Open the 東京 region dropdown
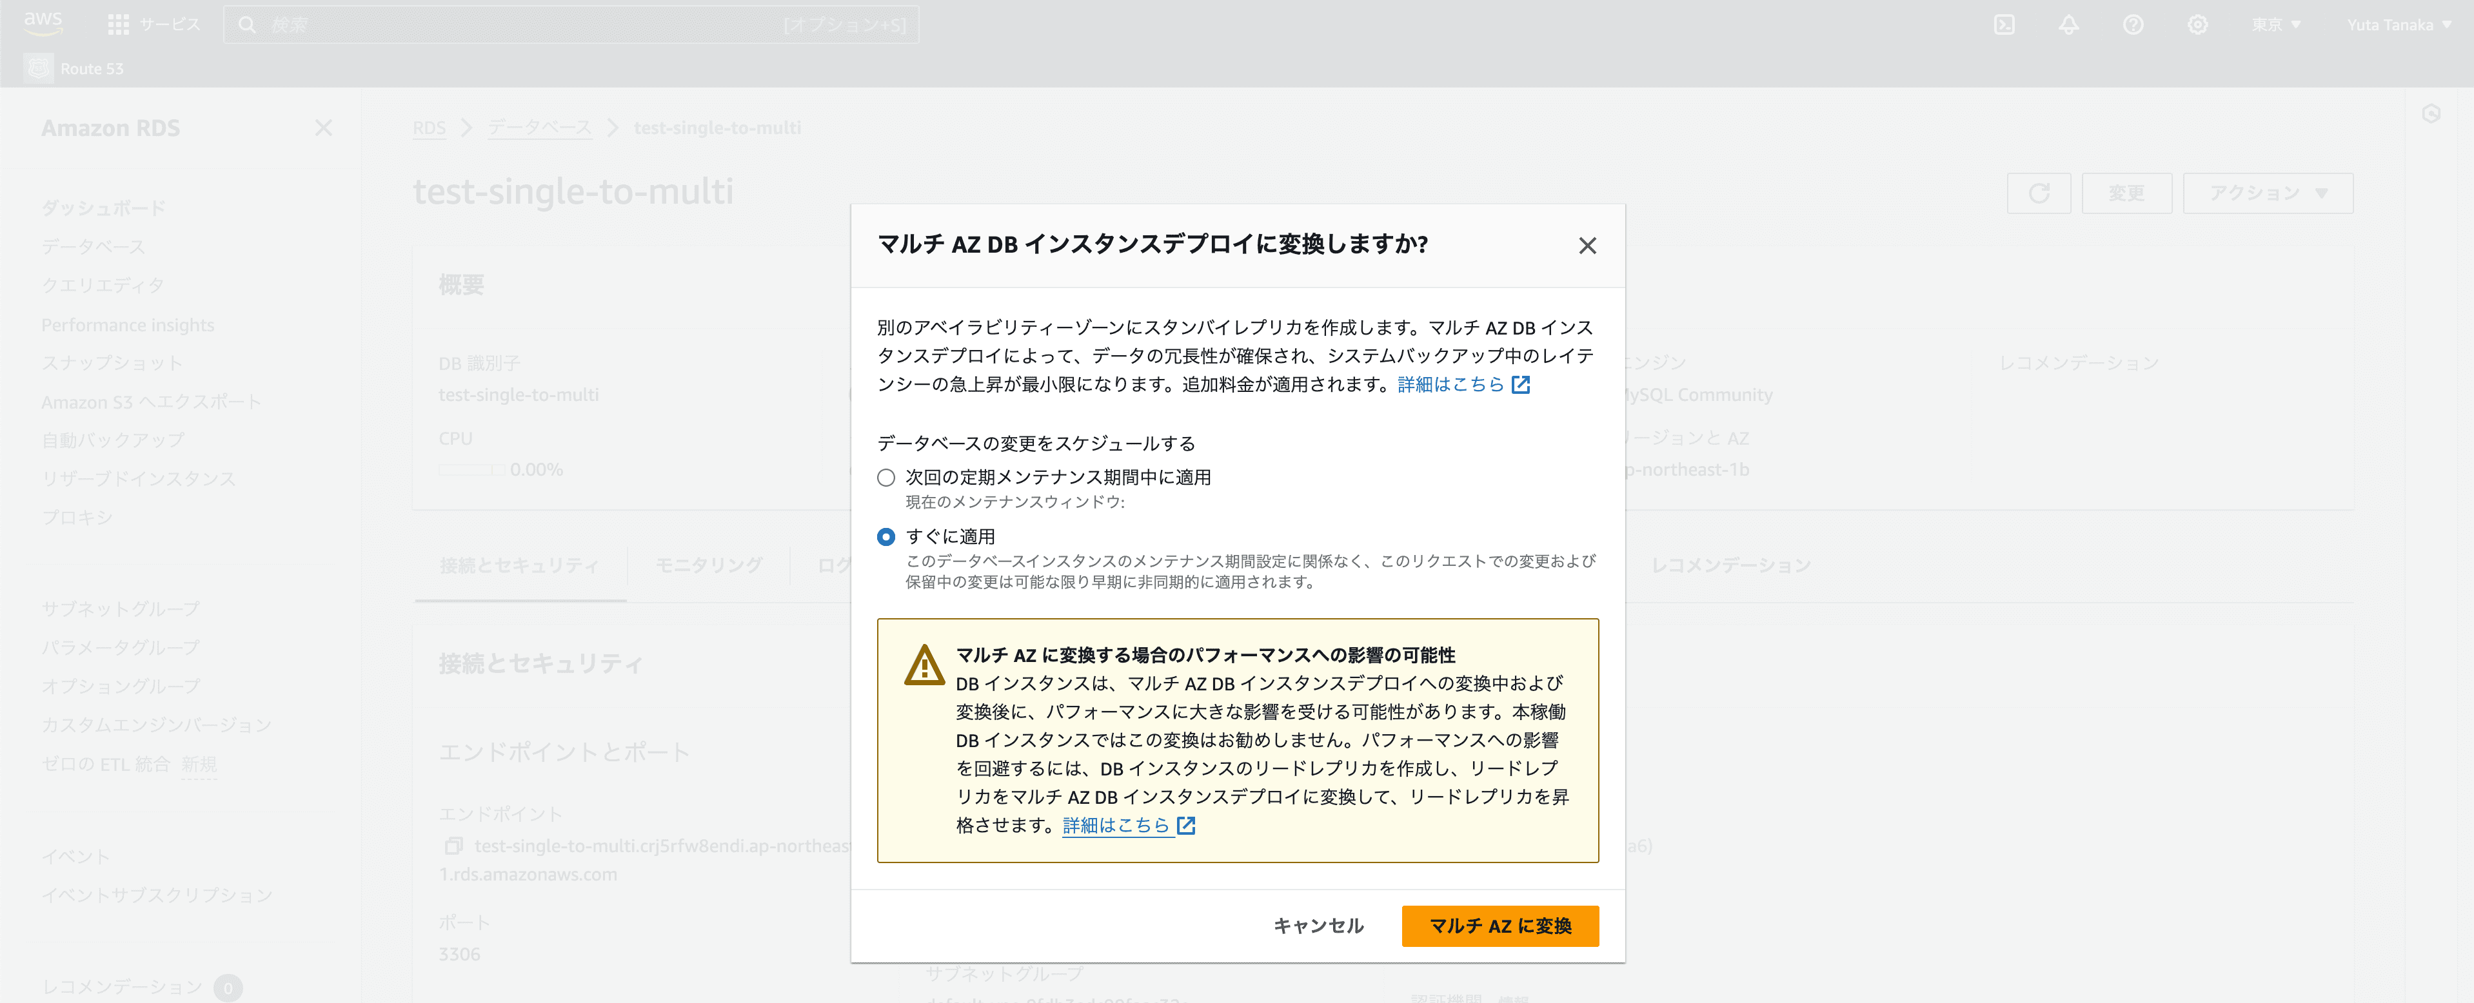The width and height of the screenshot is (2474, 1003). 2275,25
